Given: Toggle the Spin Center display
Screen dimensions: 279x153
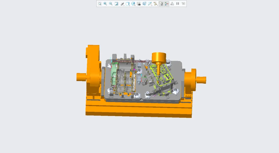Looking at the screenshot, I should 167,4.
